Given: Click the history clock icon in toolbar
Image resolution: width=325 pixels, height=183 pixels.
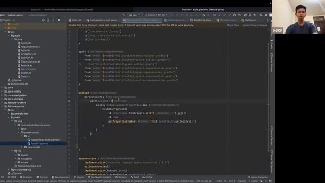Looking at the screenshot, I should tap(234, 15).
